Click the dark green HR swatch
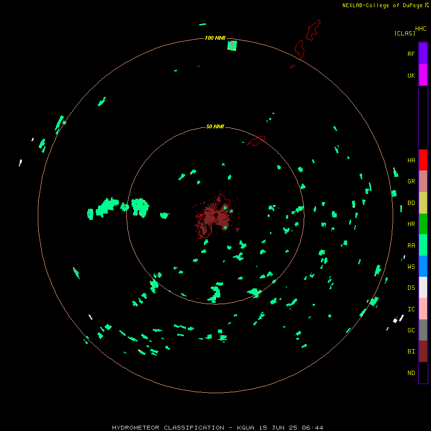This screenshot has height=431, width=431. click(423, 224)
